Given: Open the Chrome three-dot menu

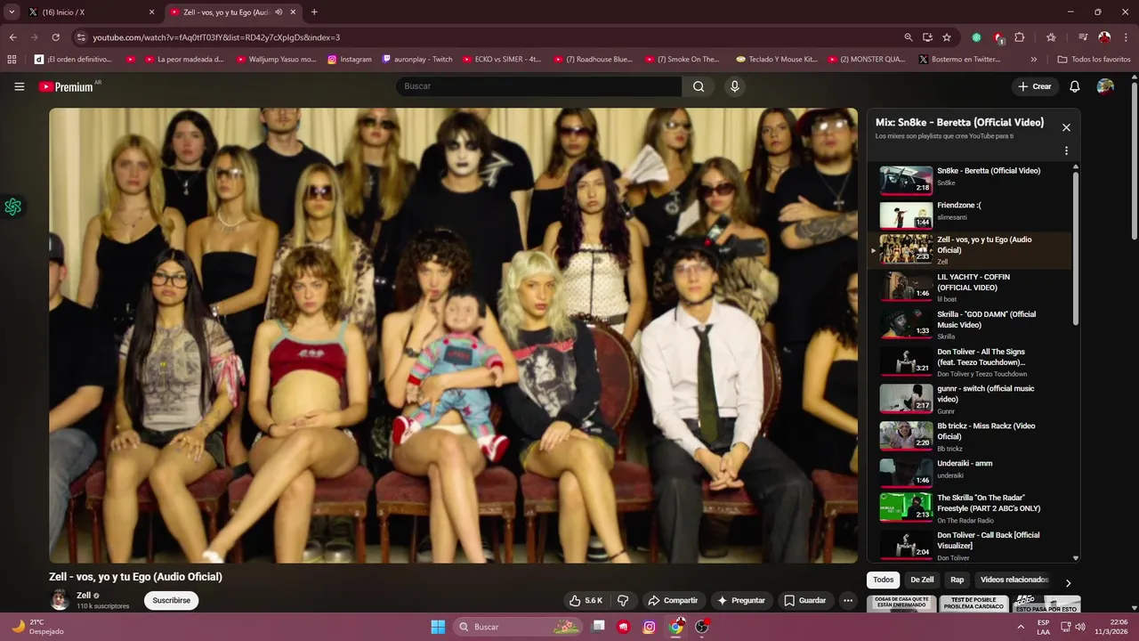Looking at the screenshot, I should (1125, 37).
